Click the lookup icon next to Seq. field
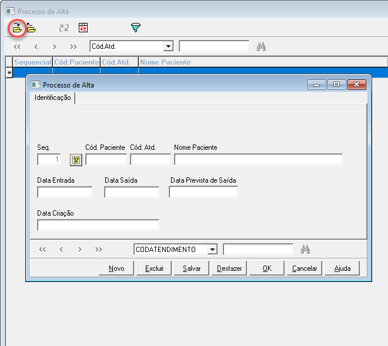 pyautogui.click(x=76, y=160)
